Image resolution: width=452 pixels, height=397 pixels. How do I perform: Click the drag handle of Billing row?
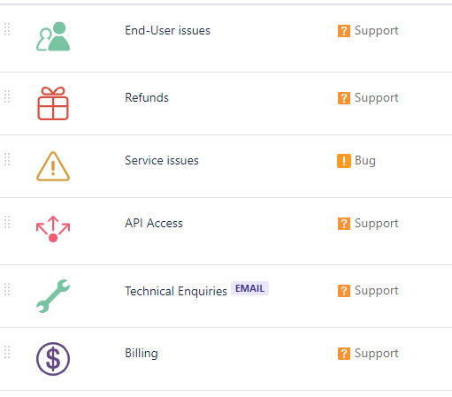(x=7, y=352)
